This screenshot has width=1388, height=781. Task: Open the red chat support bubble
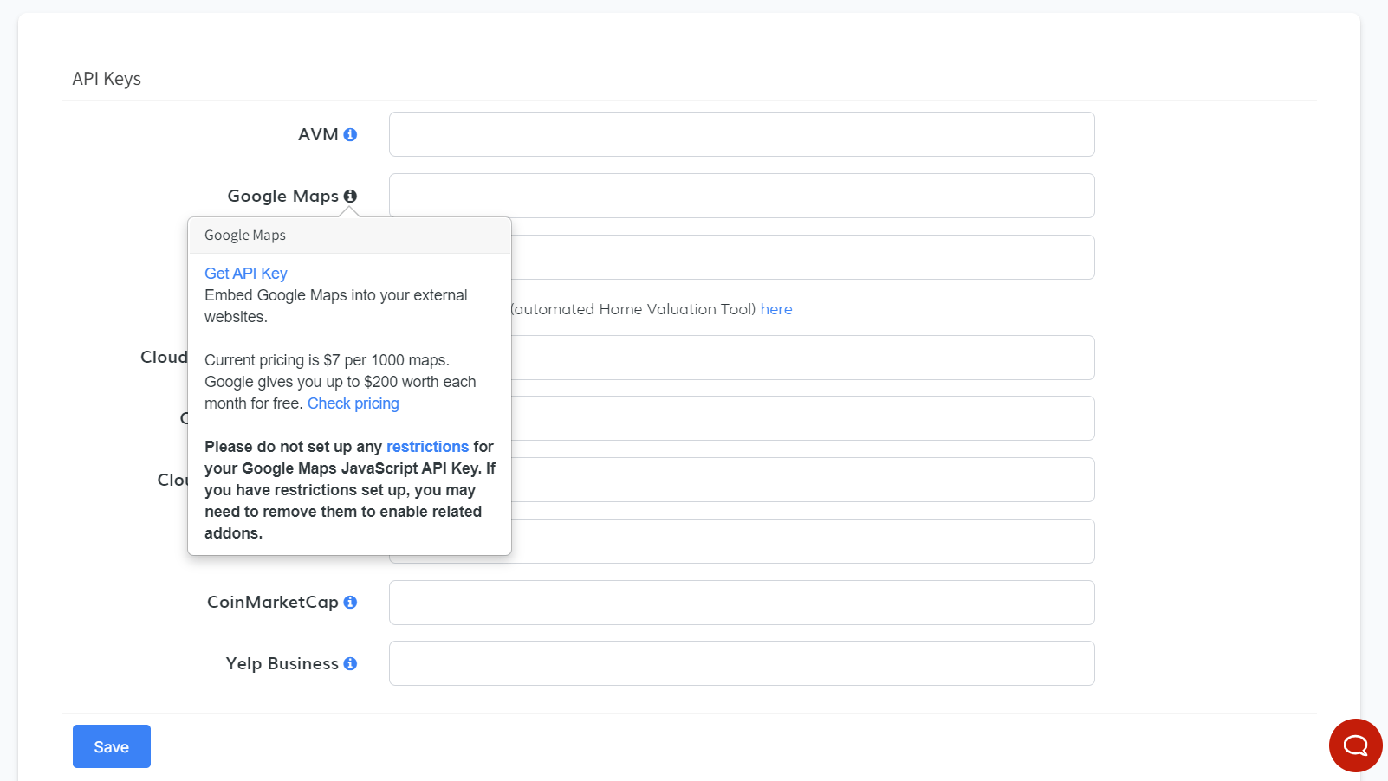click(1355, 745)
